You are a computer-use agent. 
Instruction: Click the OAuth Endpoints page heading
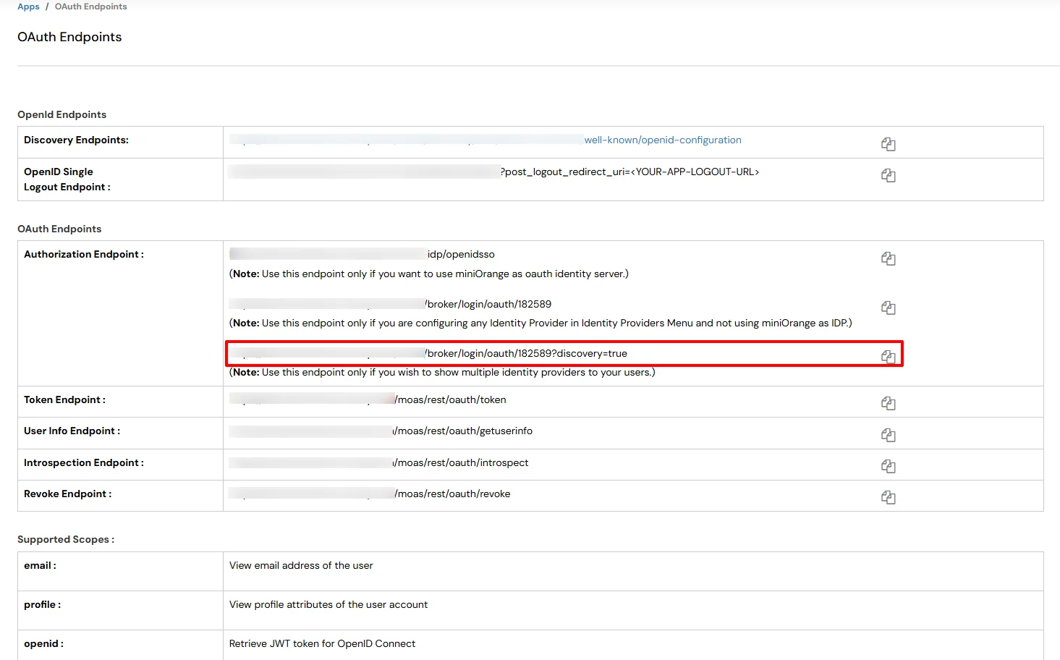(x=69, y=36)
